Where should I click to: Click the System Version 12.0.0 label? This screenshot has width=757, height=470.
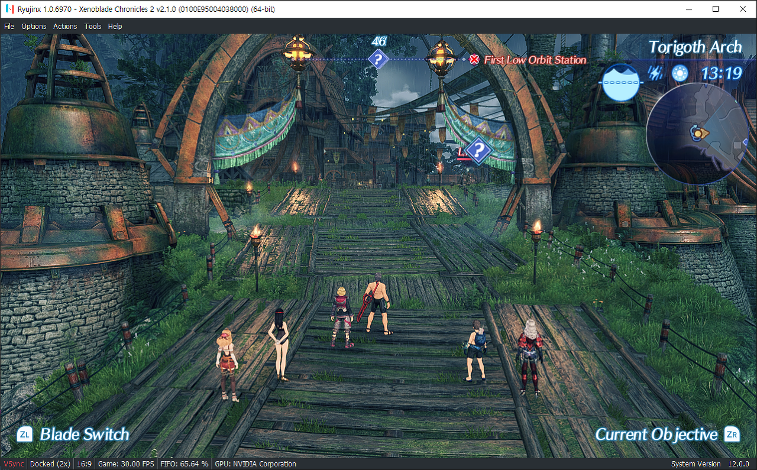710,464
